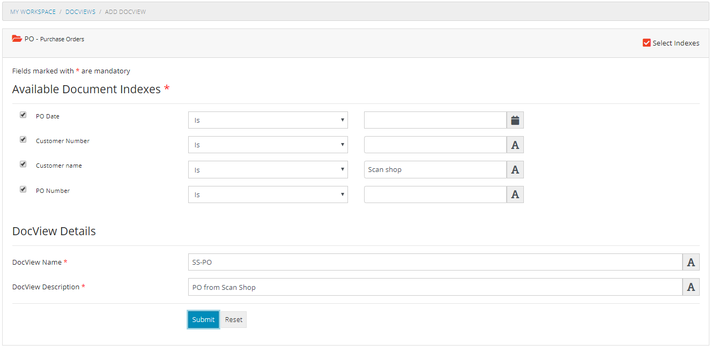Screen dimensions: 711x352
Task: Go to My Workspace breadcrumb
Action: 33,12
